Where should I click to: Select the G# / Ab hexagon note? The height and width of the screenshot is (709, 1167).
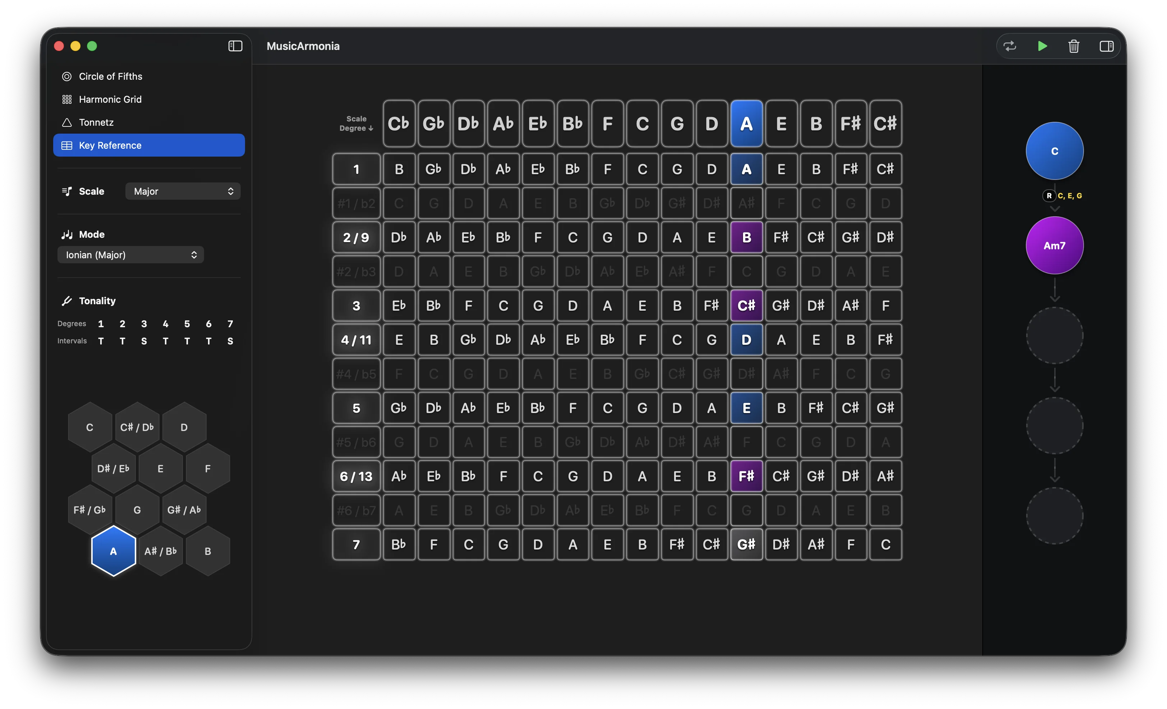(x=184, y=510)
